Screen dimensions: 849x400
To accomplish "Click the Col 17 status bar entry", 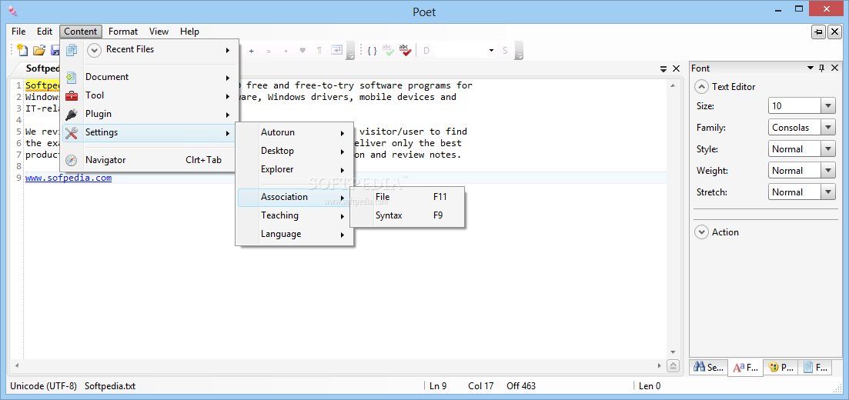I will click(x=481, y=386).
